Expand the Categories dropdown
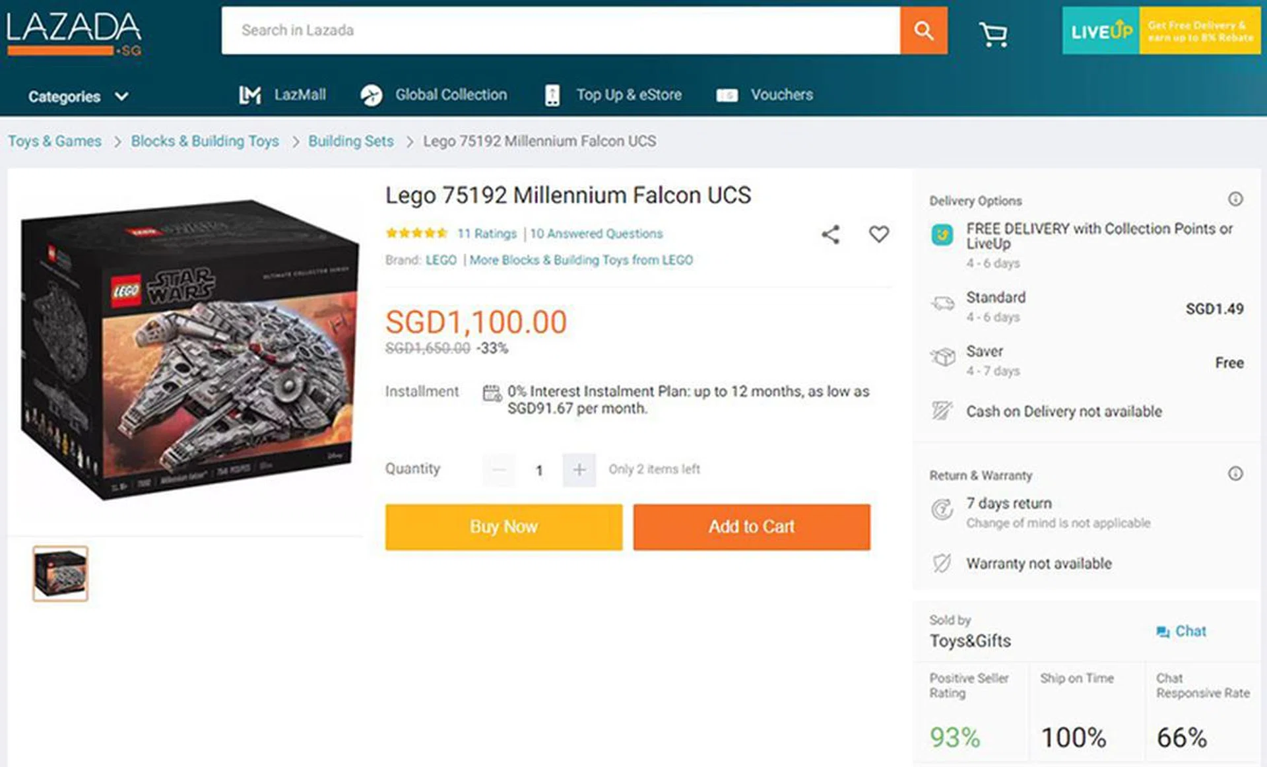The height and width of the screenshot is (767, 1267). [x=78, y=96]
